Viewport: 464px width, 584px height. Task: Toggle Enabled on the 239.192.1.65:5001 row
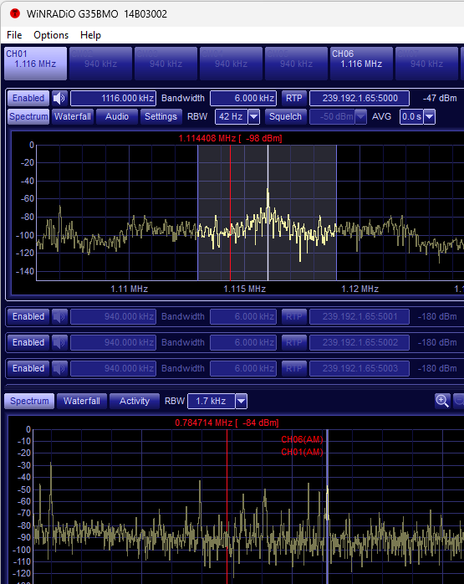[28, 316]
